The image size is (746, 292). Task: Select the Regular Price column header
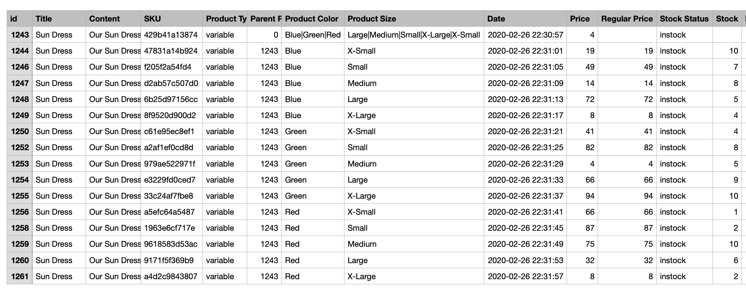click(x=627, y=19)
